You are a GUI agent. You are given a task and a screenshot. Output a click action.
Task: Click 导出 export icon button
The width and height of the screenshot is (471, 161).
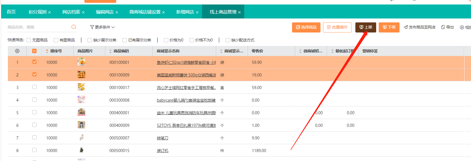point(443,27)
